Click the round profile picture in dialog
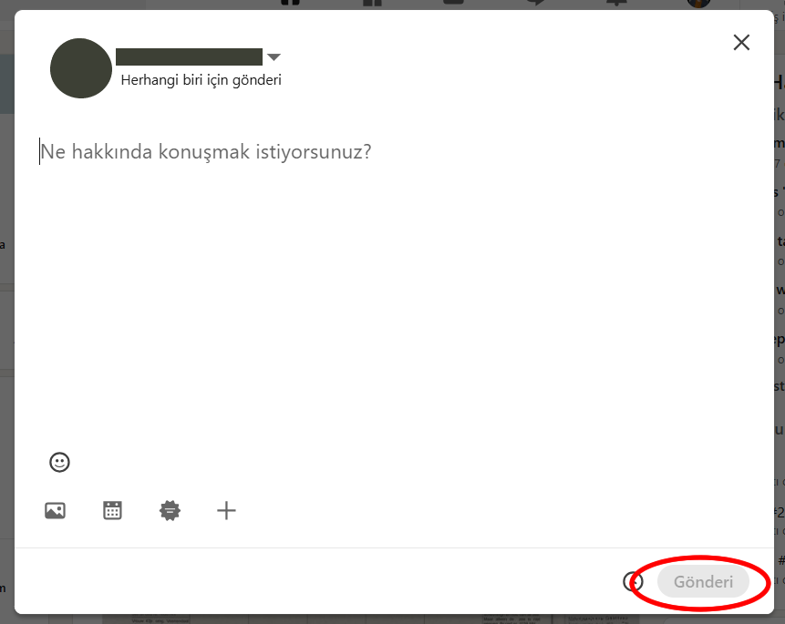The height and width of the screenshot is (624, 785). pos(81,68)
